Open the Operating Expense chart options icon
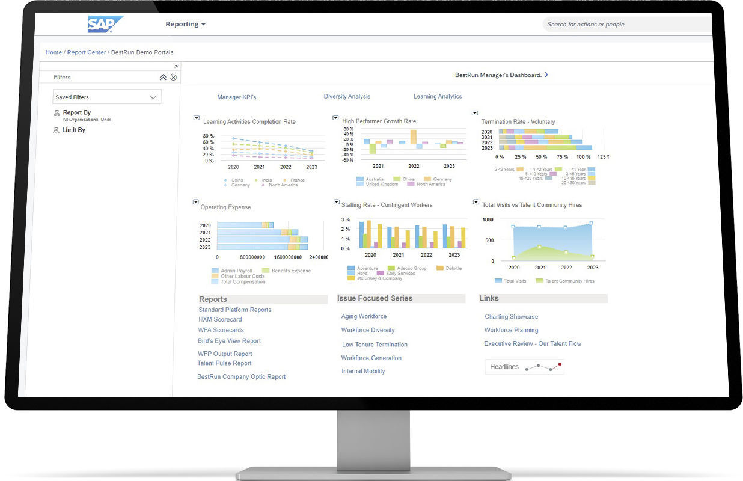Viewport: 743px width, 481px height. click(195, 201)
